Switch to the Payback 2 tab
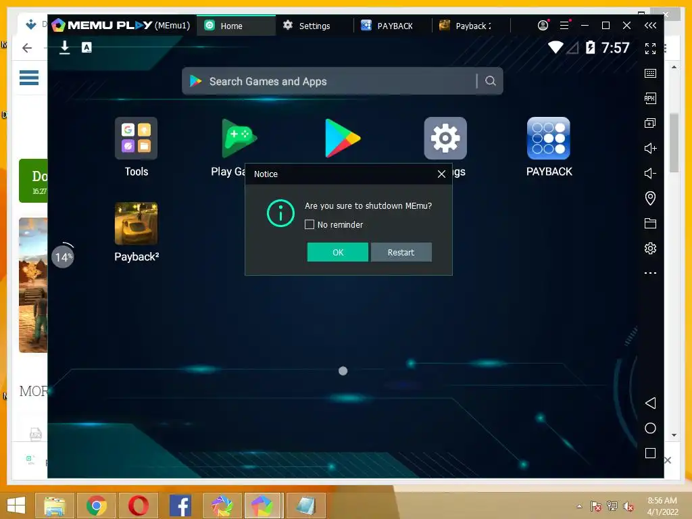This screenshot has width=692, height=519. click(471, 26)
